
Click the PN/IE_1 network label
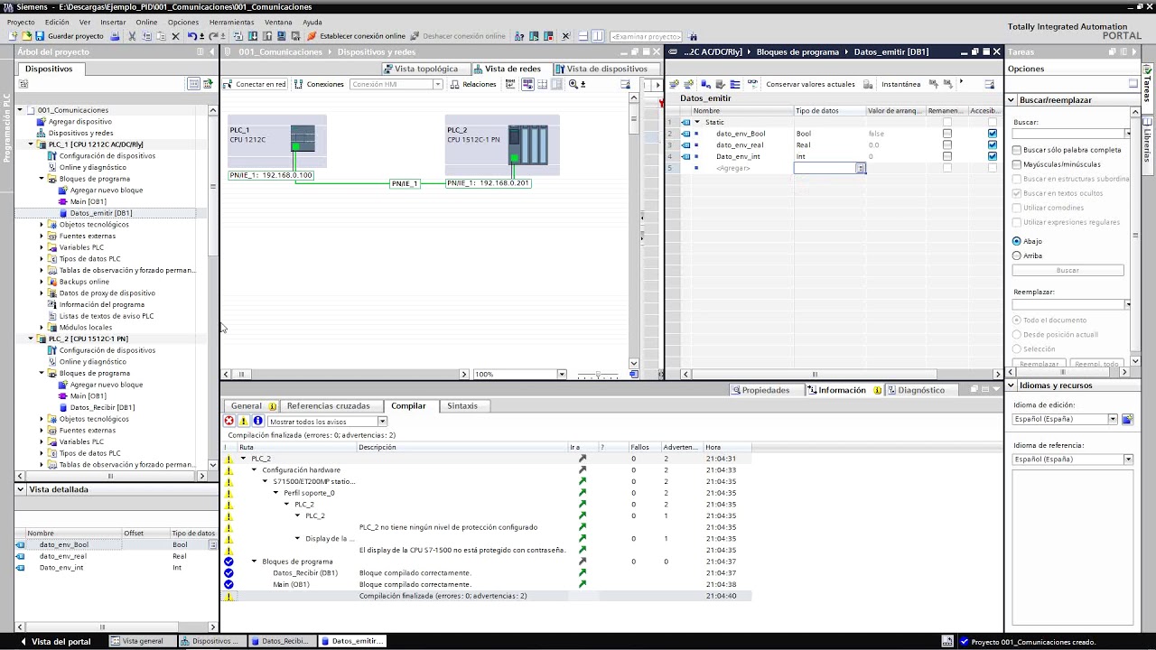click(x=404, y=183)
